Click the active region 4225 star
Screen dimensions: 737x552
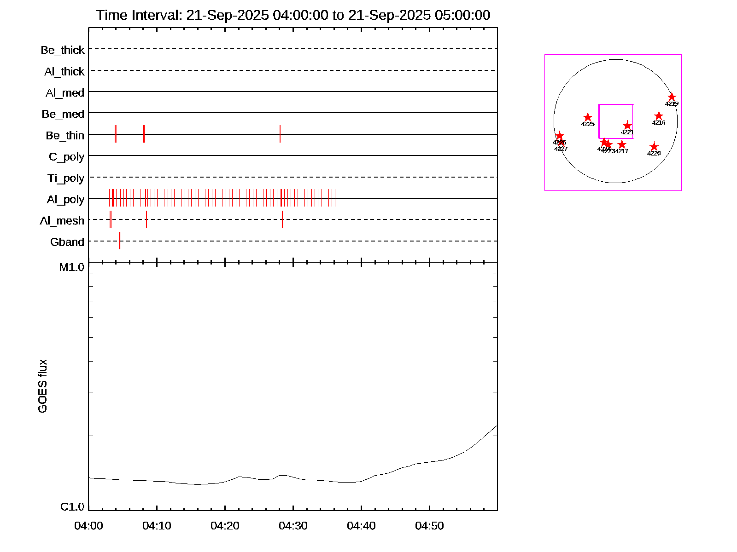588,117
